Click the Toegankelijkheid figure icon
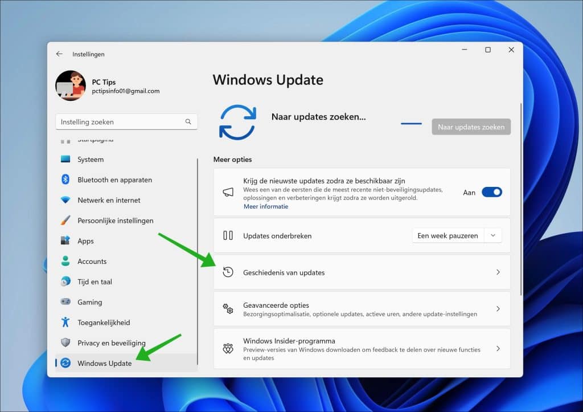The image size is (583, 412). pos(65,323)
